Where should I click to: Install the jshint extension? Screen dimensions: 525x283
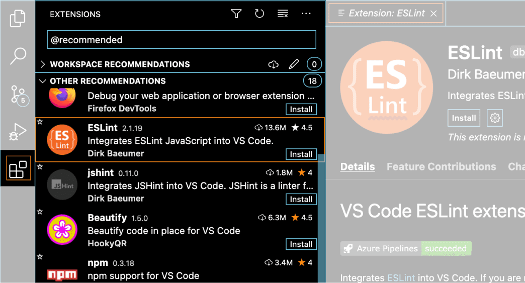301,200
